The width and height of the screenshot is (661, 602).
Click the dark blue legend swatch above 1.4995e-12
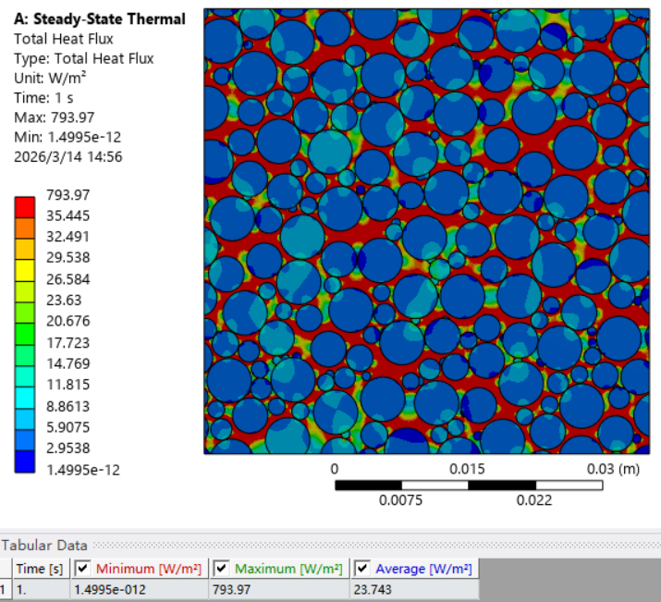(x=24, y=461)
